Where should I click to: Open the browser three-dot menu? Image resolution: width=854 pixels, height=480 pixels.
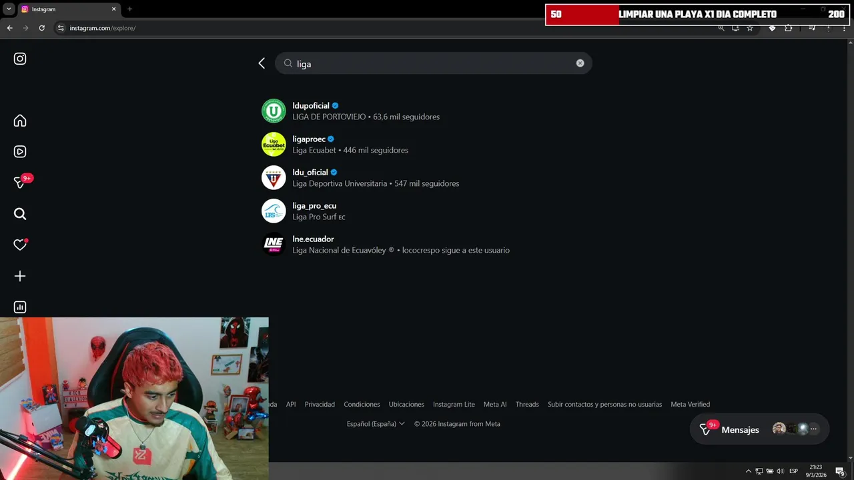845,29
